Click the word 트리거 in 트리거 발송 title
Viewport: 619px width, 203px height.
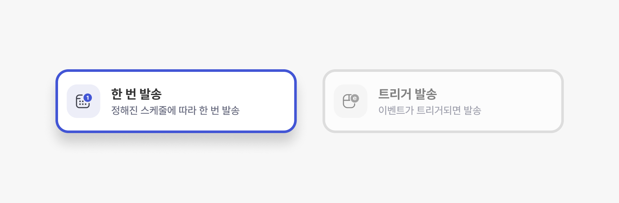click(x=395, y=94)
